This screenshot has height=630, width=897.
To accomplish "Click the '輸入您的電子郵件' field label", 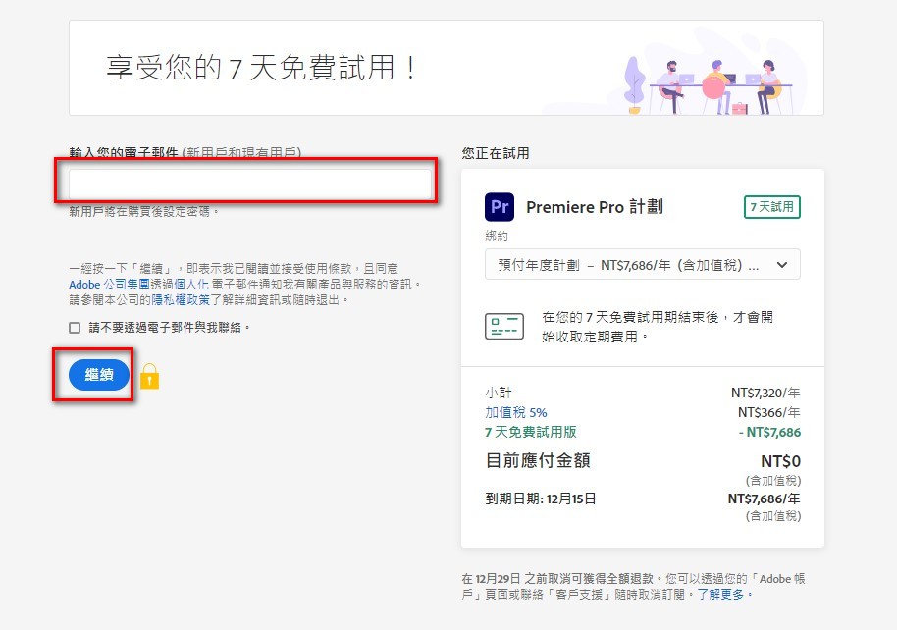I will point(123,153).
